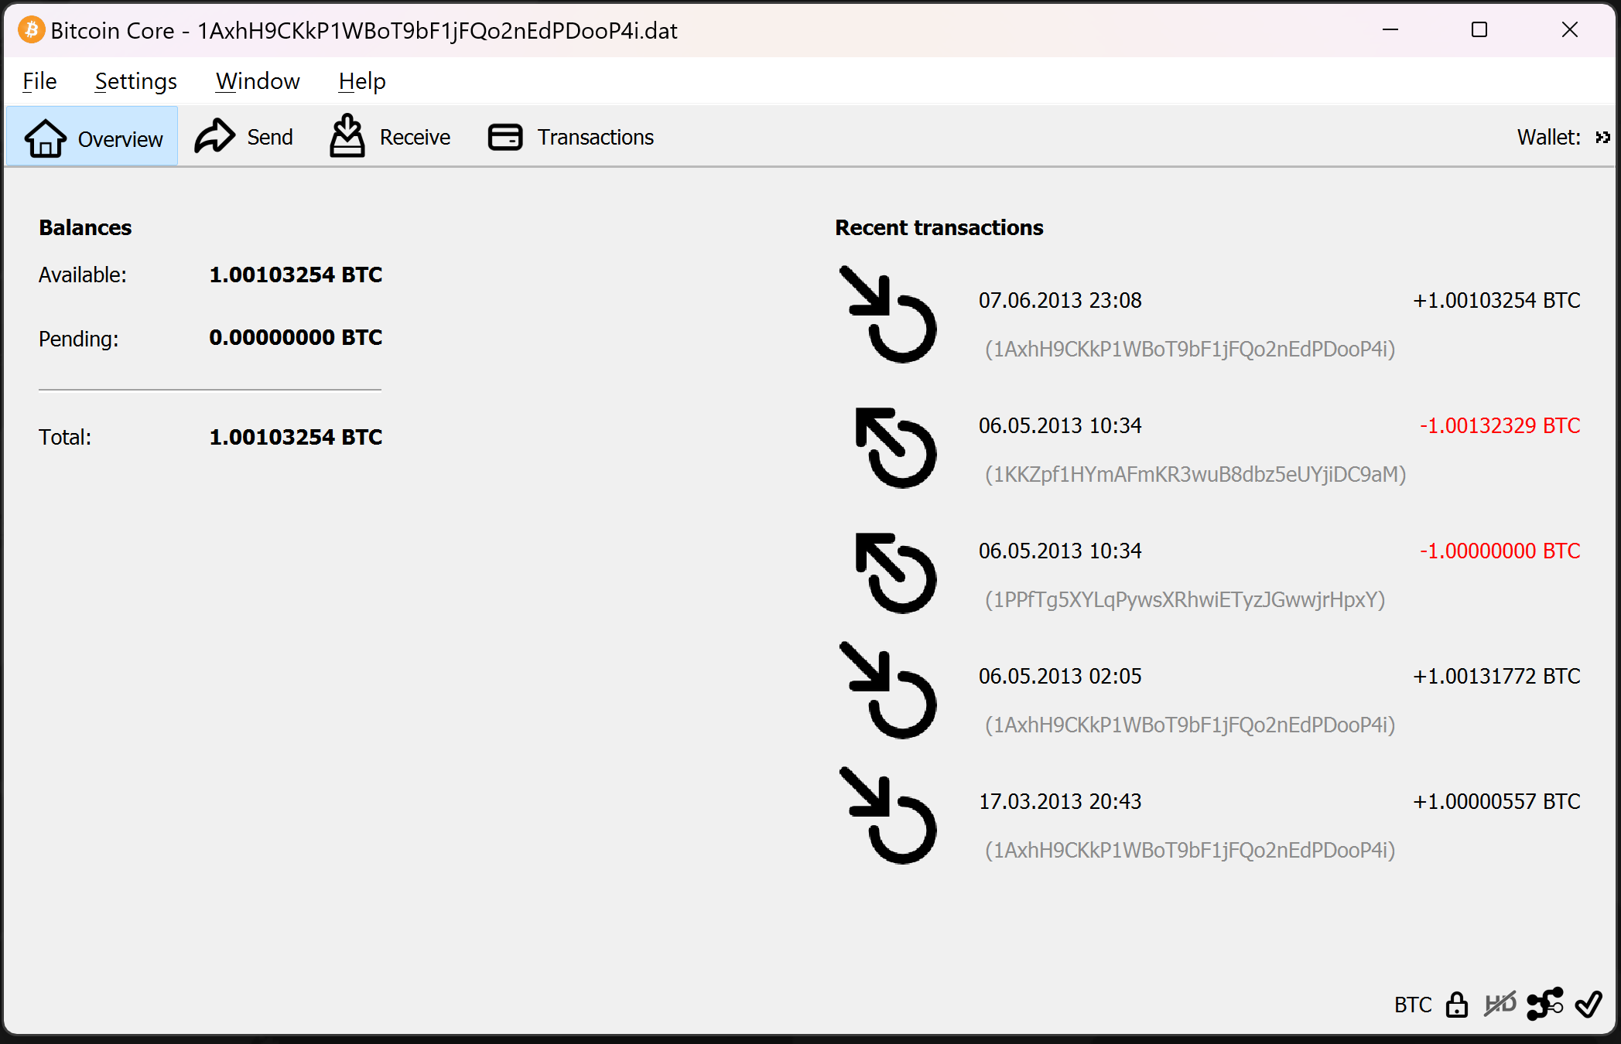Click the Bitcoin logo in title bar
Viewport: 1621px width, 1044px height.
31,30
